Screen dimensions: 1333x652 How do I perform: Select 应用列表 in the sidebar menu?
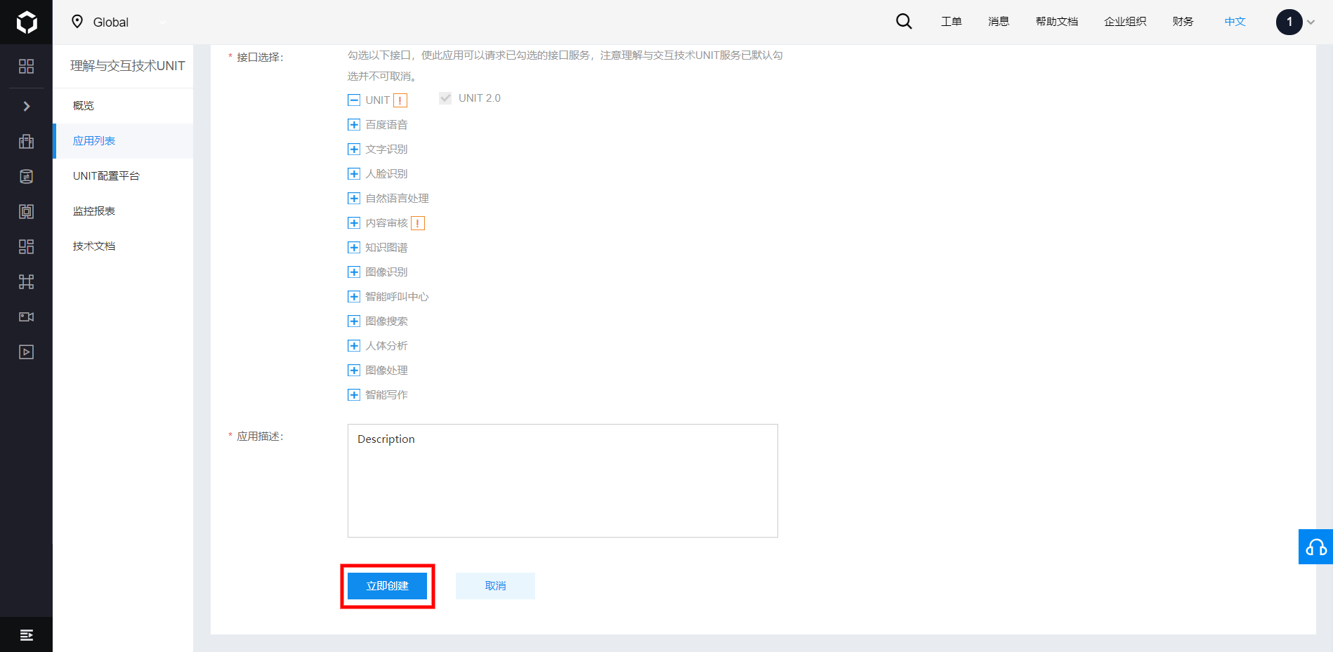[x=123, y=141]
